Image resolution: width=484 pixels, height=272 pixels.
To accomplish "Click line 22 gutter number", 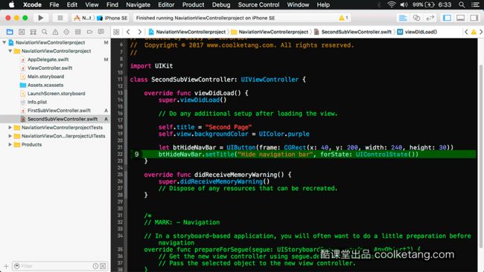I will (x=120, y=154).
